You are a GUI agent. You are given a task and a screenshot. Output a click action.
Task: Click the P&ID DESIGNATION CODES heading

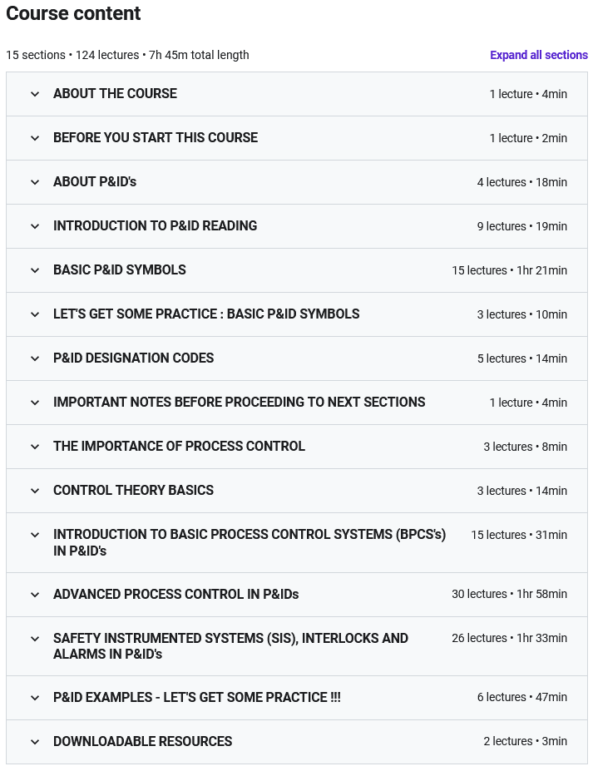(133, 358)
